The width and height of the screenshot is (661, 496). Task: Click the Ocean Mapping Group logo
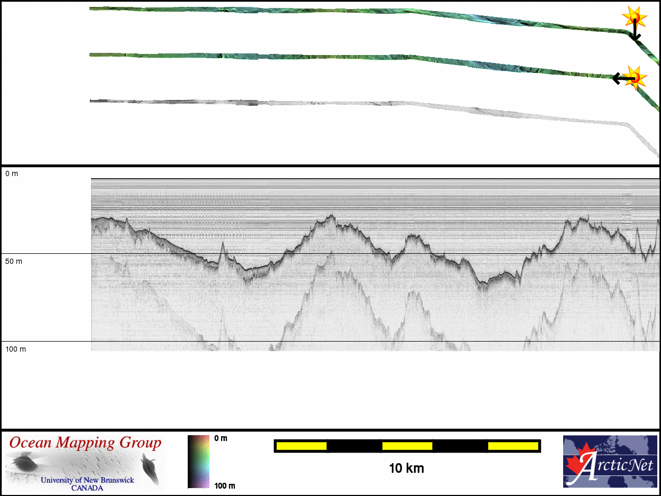pos(85,462)
